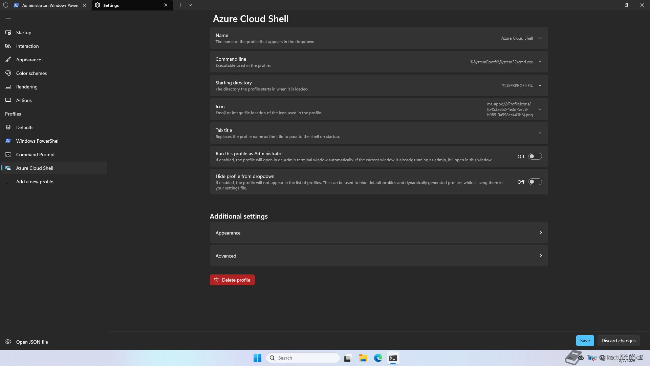
Task: Open the Appearance additional settings
Action: (x=378, y=233)
